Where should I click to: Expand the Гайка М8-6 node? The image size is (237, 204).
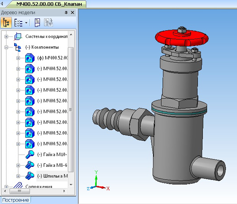click(18, 166)
